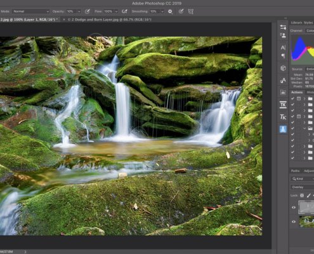This screenshot has height=254, width=314.
Task: Toggle dialog icon of the topmost action set
Action: (x=299, y=98)
